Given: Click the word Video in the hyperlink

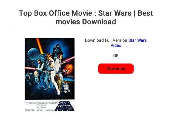Looking at the screenshot, I should coord(116,45).
